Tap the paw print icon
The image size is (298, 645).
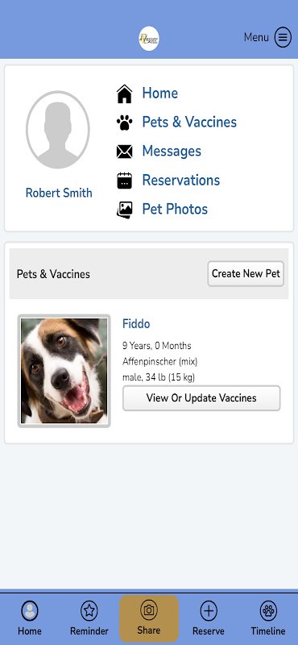pos(125,123)
